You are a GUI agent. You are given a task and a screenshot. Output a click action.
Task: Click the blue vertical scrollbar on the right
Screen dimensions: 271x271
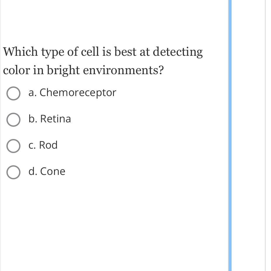pos(230,135)
